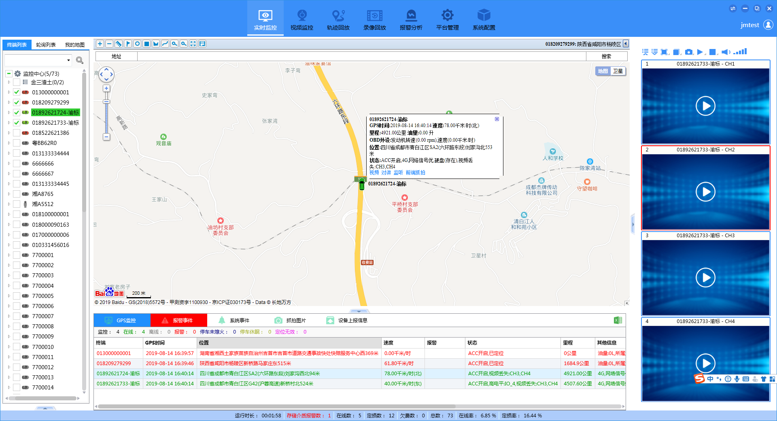Collapse the right video panel handle
The image size is (777, 421).
pos(633,224)
